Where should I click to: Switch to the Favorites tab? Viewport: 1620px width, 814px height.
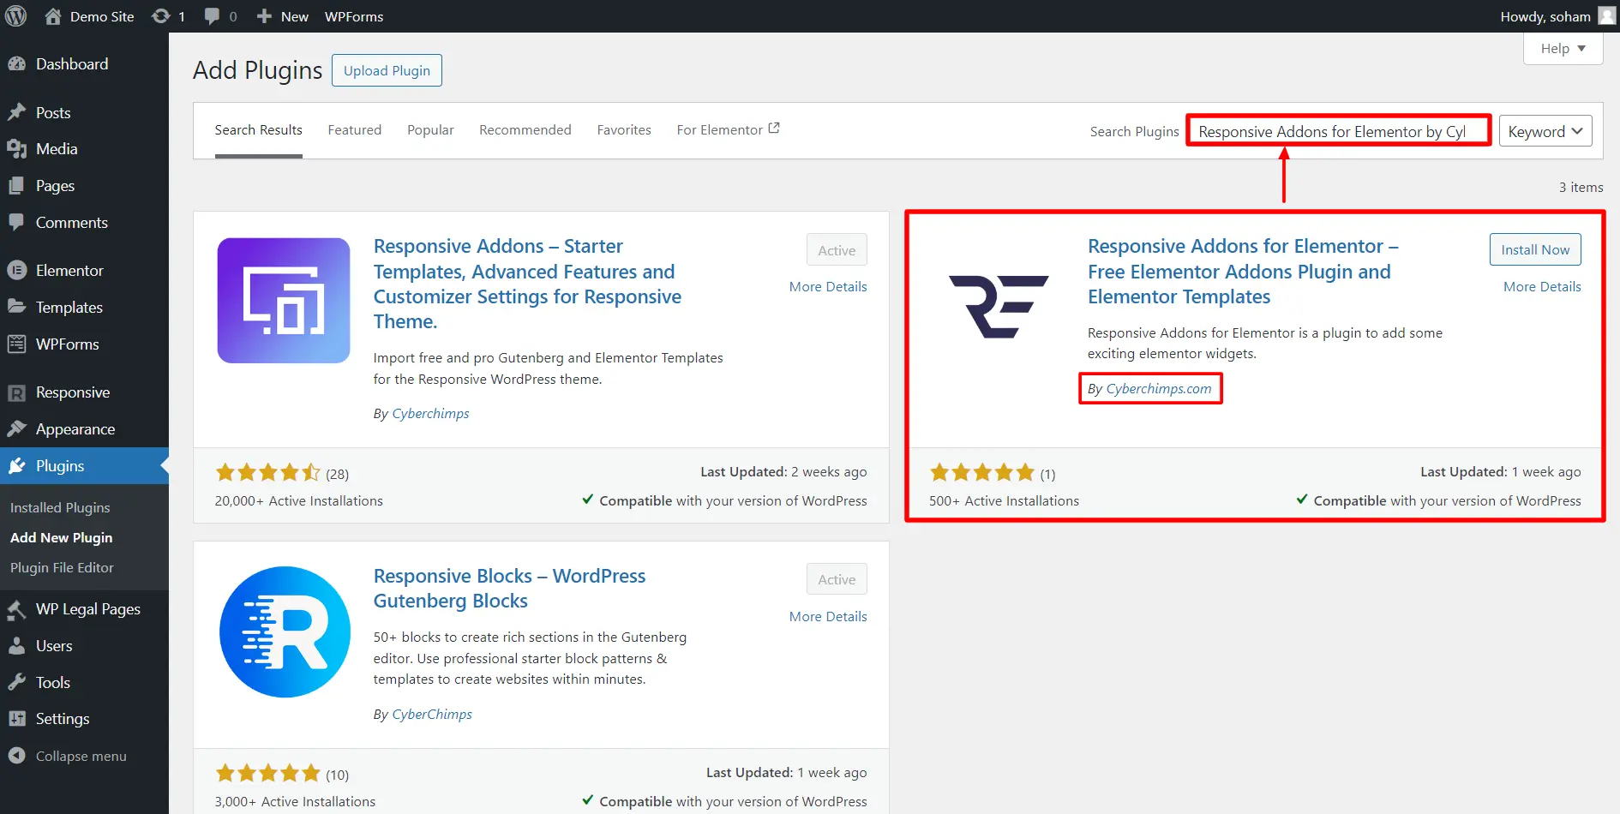(x=624, y=130)
